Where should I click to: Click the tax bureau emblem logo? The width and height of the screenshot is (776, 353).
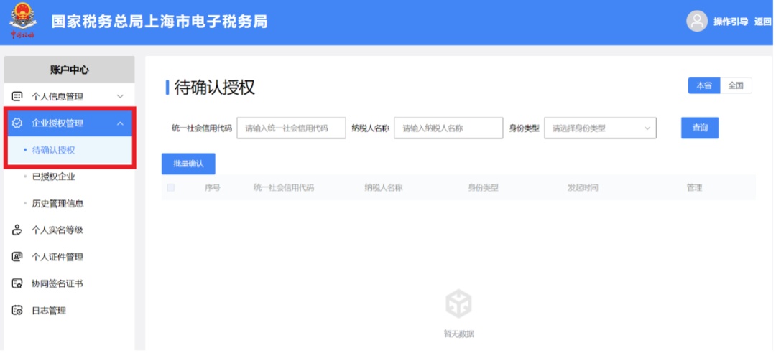pos(23,20)
